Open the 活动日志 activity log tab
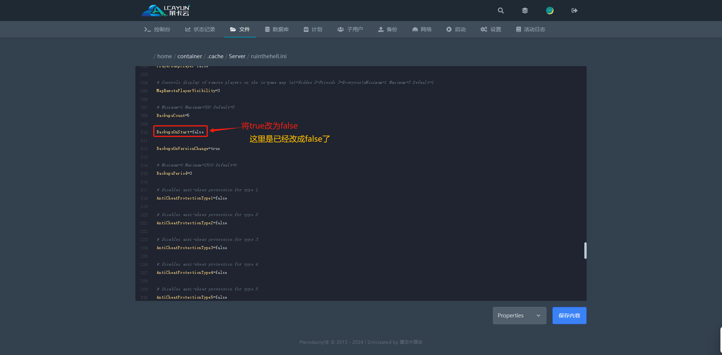The width and height of the screenshot is (722, 355). (x=531, y=29)
